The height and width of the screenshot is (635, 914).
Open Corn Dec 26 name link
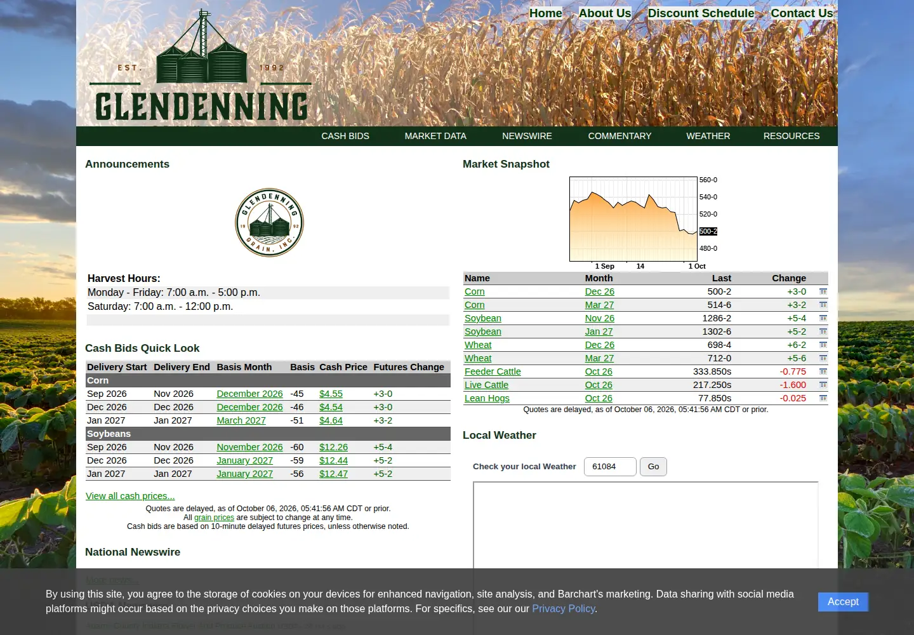coord(474,291)
